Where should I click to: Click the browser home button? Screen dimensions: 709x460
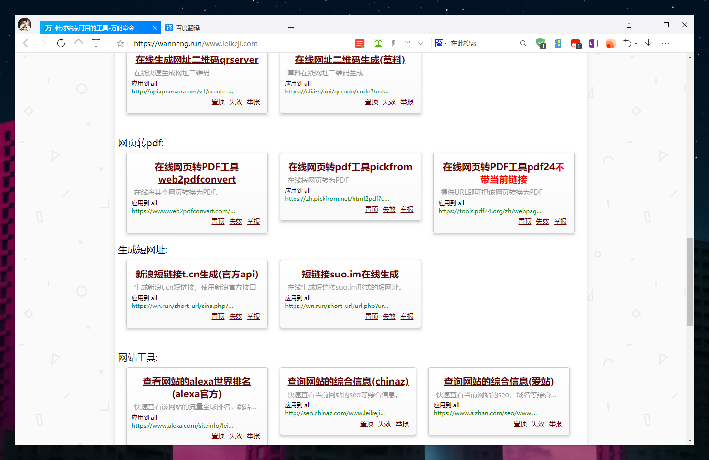[x=78, y=43]
